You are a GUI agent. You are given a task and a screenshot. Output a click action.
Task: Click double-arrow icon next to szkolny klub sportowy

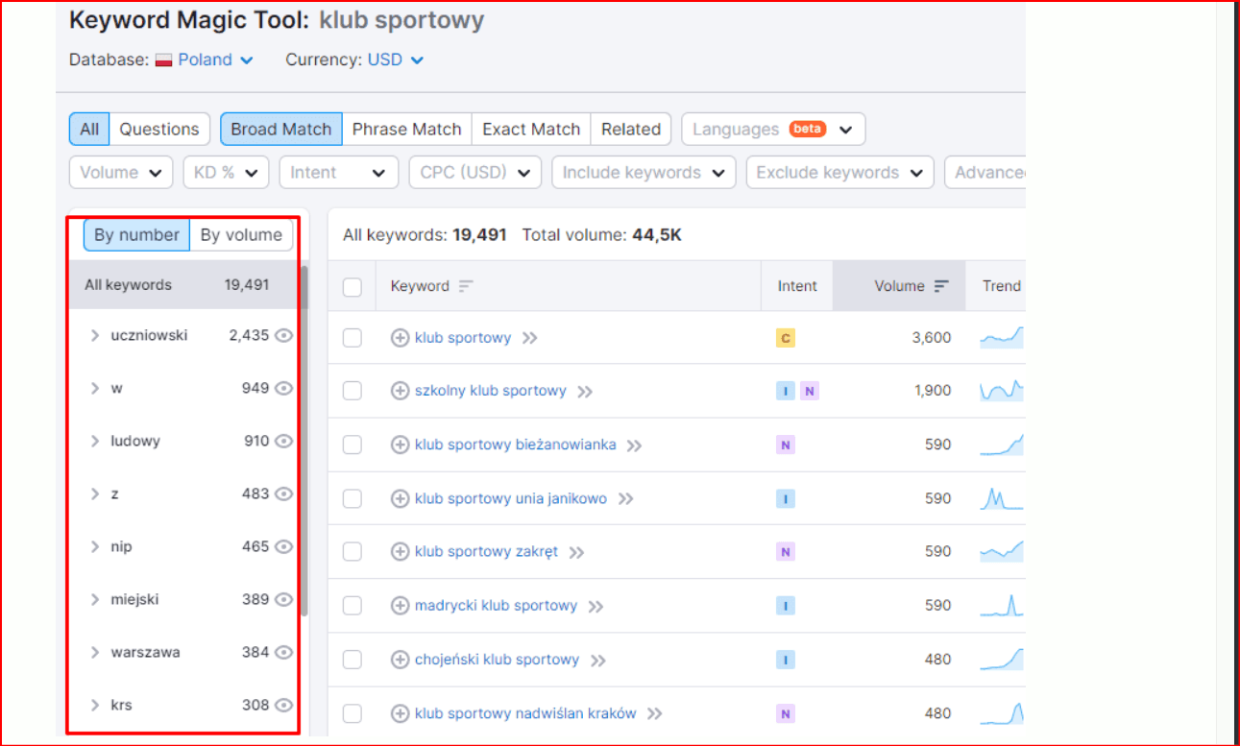point(585,392)
